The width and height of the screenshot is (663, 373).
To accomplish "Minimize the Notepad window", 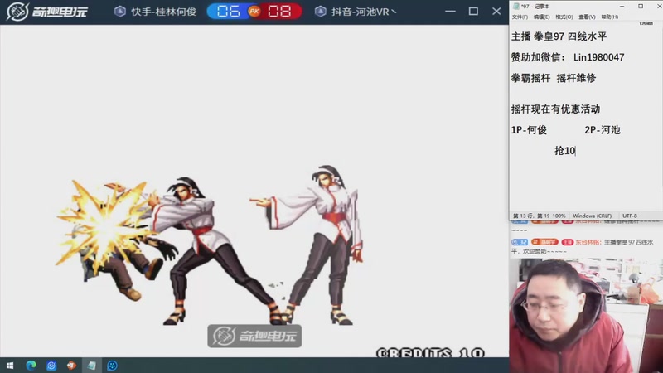I will [622, 7].
